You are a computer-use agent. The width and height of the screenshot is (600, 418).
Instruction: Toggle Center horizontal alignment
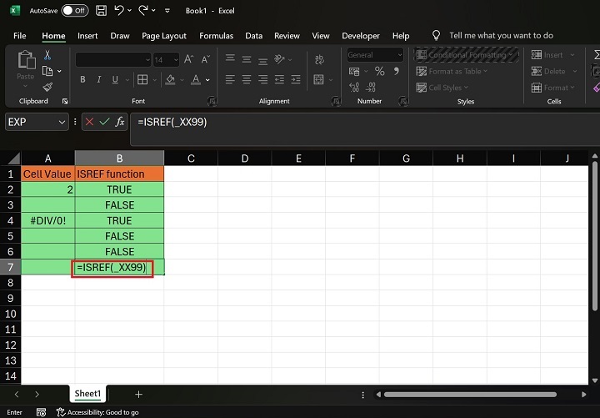tap(247, 79)
